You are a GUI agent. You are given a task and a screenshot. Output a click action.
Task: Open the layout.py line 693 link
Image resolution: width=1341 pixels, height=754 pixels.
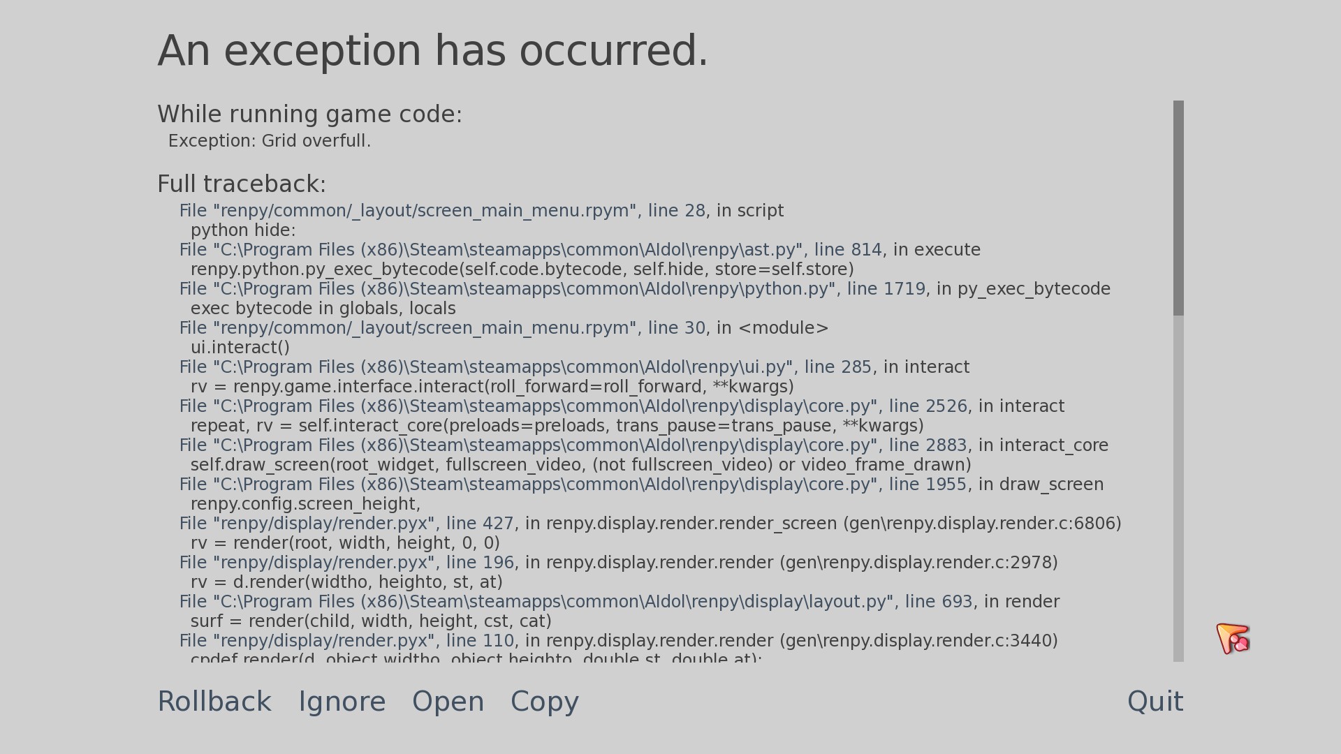(x=576, y=602)
